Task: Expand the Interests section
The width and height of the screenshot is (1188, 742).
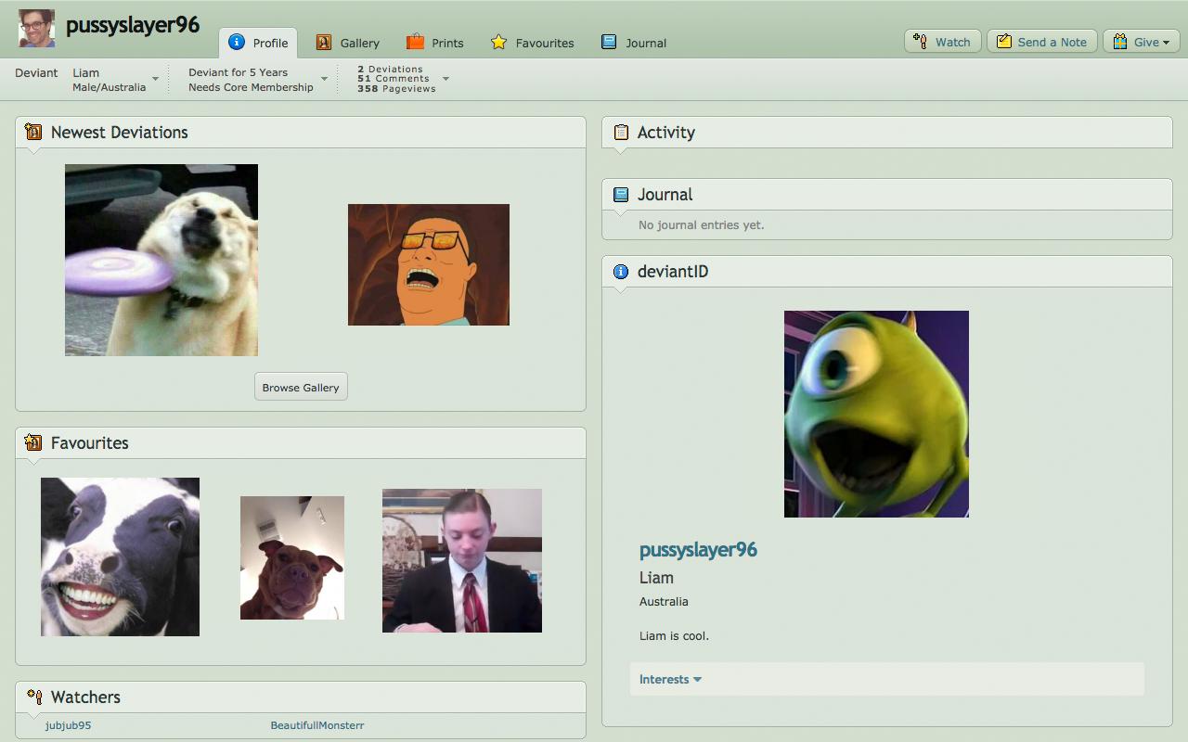Action: [670, 680]
